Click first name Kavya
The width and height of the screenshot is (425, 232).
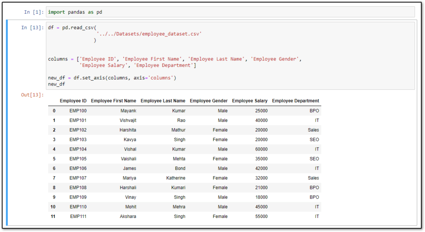[130, 140]
